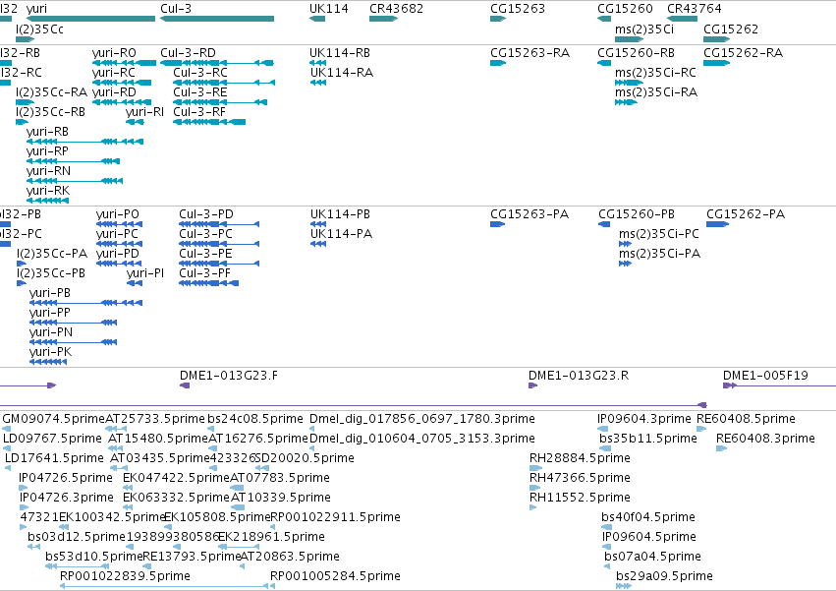Select transcript CG15263-RA

coord(498,63)
